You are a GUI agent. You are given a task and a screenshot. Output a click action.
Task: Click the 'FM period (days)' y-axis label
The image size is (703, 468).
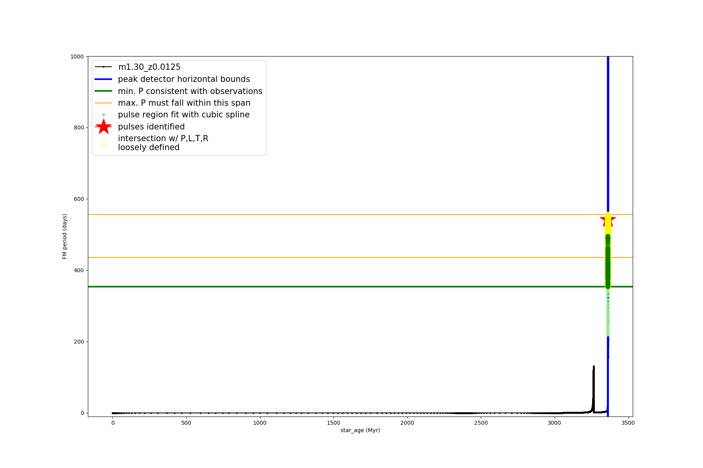65,236
